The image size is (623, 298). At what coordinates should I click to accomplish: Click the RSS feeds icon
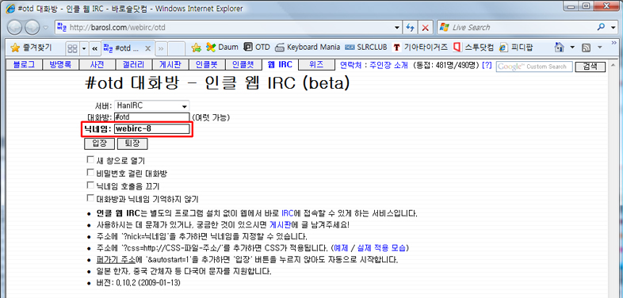[x=586, y=48]
